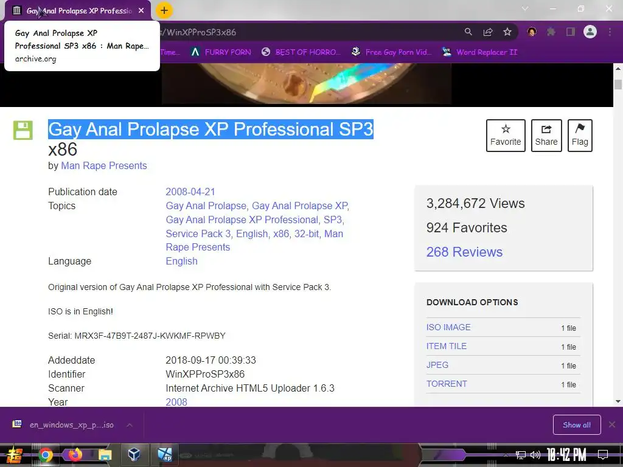
Task: Close the downloads bar
Action: click(612, 425)
